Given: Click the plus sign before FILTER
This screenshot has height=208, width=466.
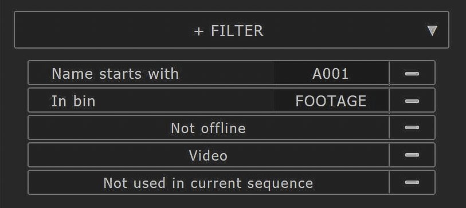Looking at the screenshot, I should click(198, 31).
